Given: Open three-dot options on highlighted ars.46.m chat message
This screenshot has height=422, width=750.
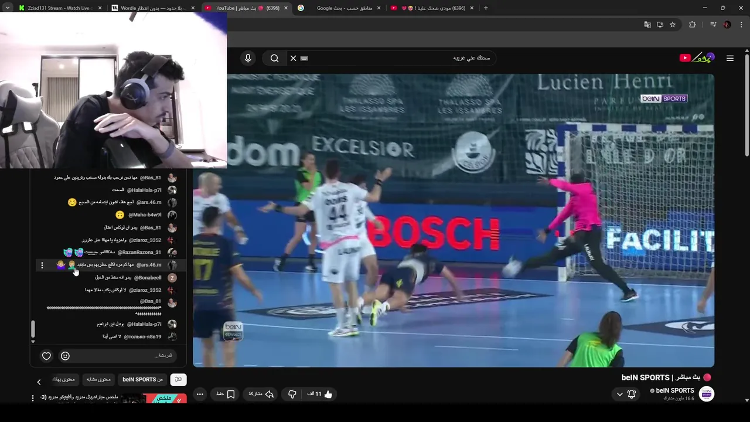Looking at the screenshot, I should pos(42,266).
